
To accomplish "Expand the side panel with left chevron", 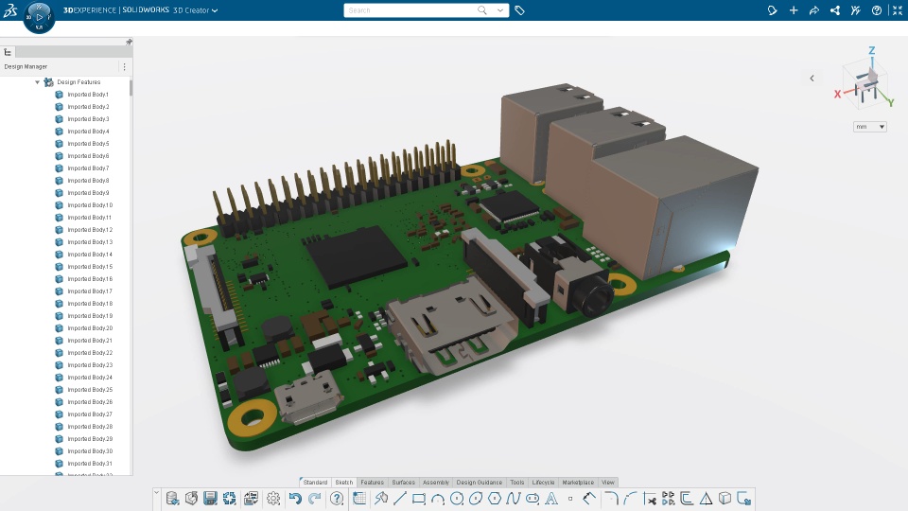I will tap(812, 79).
